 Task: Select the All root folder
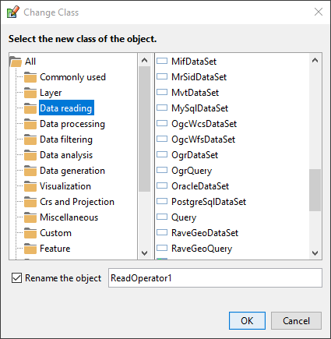(30, 62)
